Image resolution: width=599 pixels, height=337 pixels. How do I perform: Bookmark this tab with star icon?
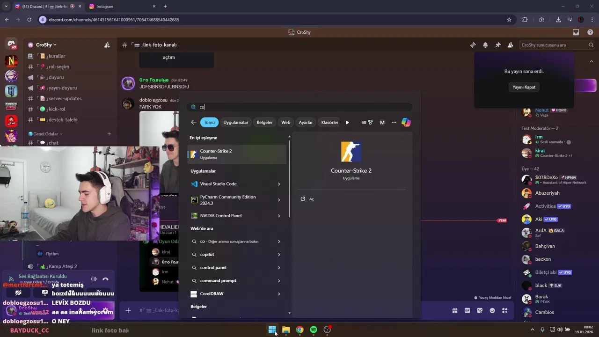[509, 20]
